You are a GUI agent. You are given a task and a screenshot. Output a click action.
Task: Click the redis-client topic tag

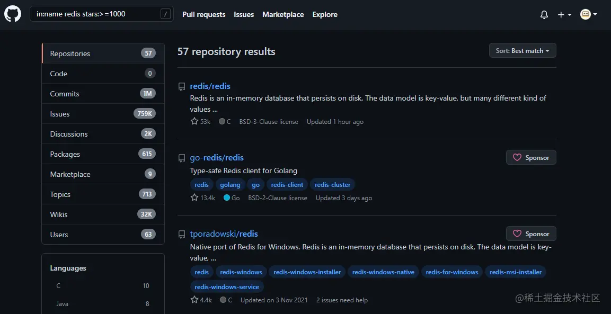click(x=287, y=185)
